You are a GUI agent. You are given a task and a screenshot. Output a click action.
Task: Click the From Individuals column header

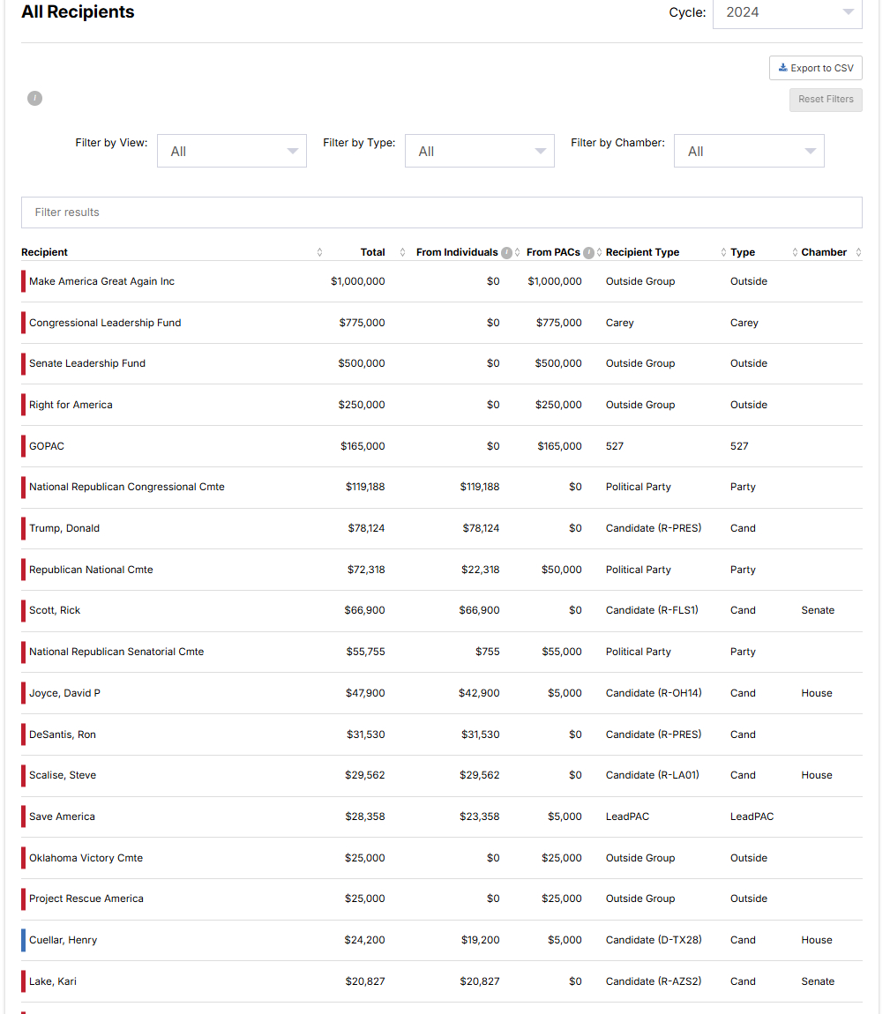pos(456,252)
